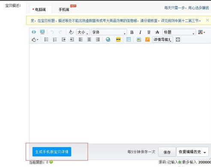Image resolution: width=211 pixels, height=167 pixels.
Task: Open 大小 font size dropdown
Action: point(83,32)
